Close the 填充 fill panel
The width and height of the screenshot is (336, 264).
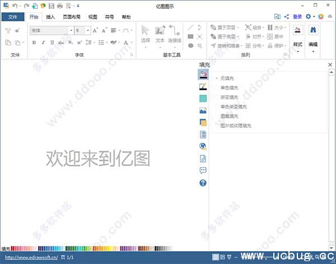click(x=330, y=66)
